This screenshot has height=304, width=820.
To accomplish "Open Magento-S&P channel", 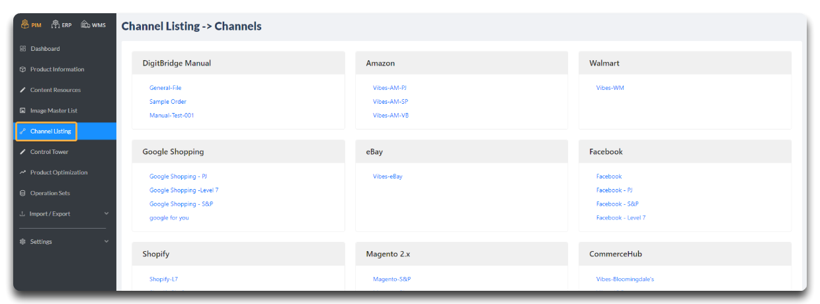I will [x=391, y=279].
